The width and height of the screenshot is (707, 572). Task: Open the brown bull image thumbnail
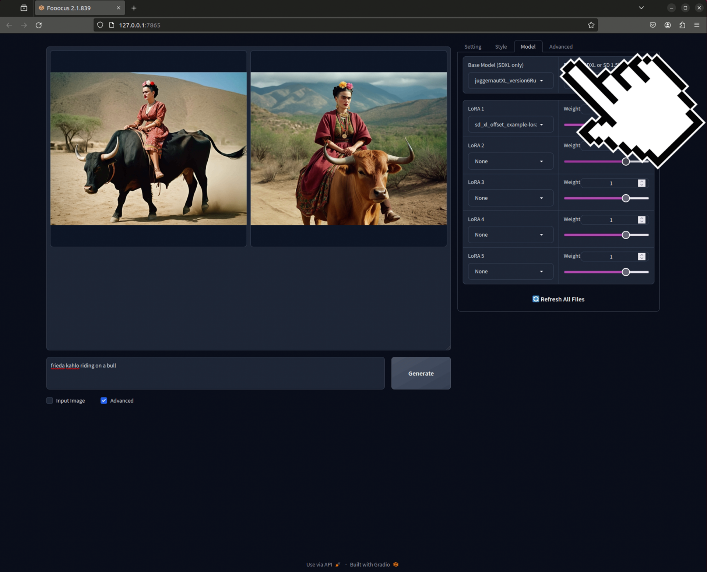point(349,148)
